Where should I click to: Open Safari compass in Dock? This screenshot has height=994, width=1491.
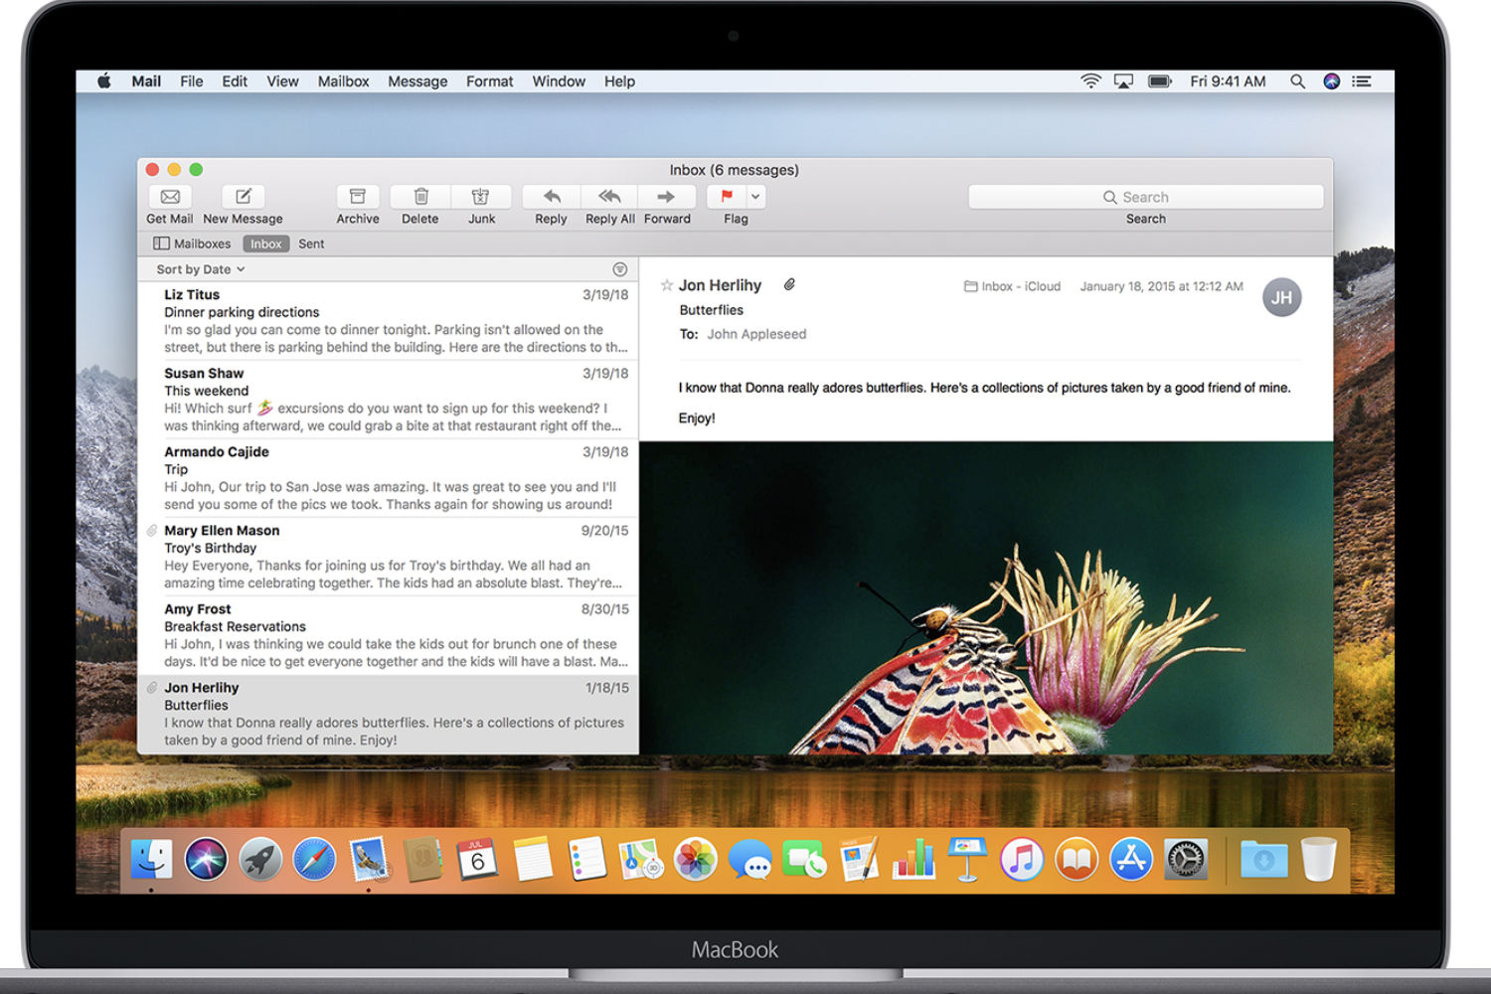tap(315, 859)
